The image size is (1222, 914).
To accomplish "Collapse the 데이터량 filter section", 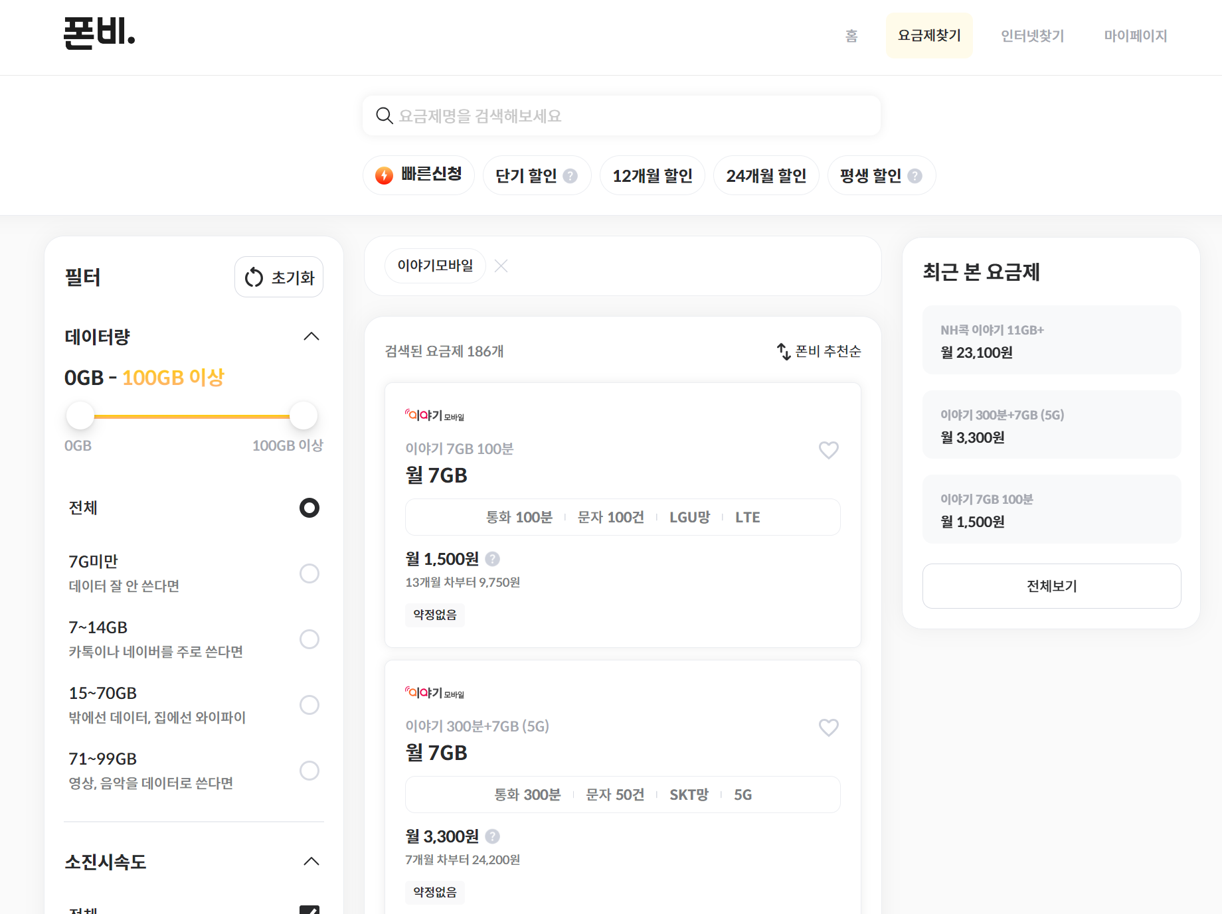I will [311, 337].
